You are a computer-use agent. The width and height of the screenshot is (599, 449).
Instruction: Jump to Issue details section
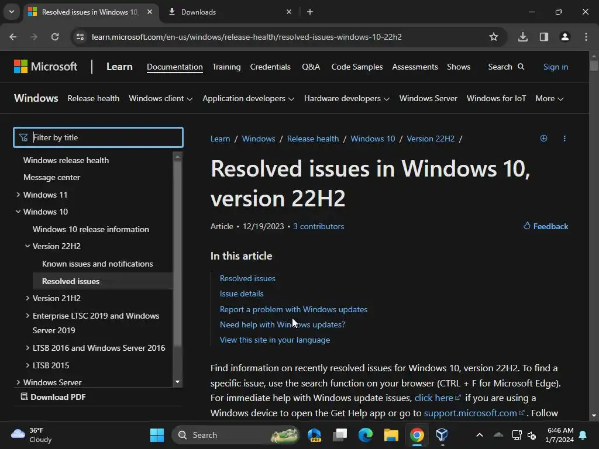(242, 293)
